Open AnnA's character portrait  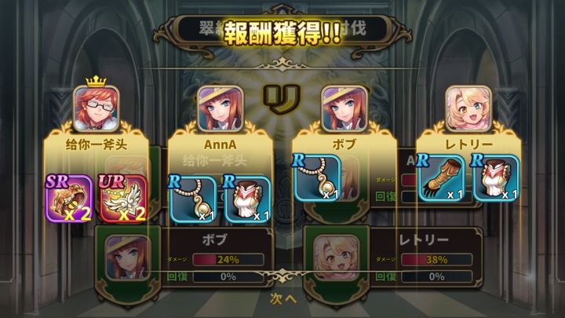(221, 108)
